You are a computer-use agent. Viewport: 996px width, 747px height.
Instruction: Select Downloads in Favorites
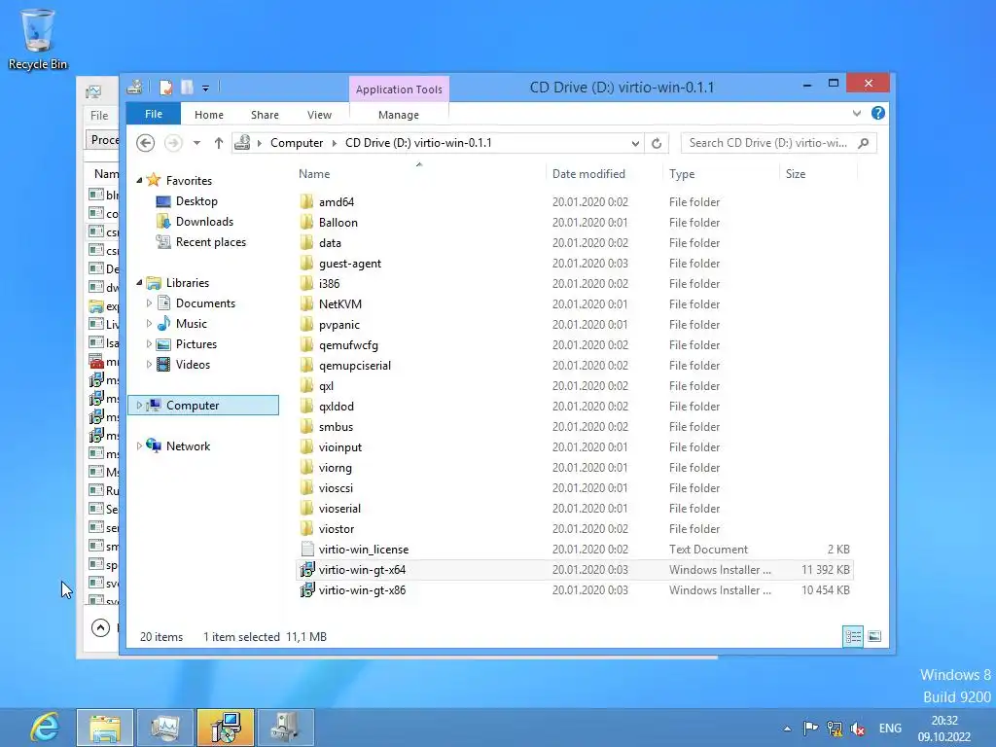tap(204, 221)
